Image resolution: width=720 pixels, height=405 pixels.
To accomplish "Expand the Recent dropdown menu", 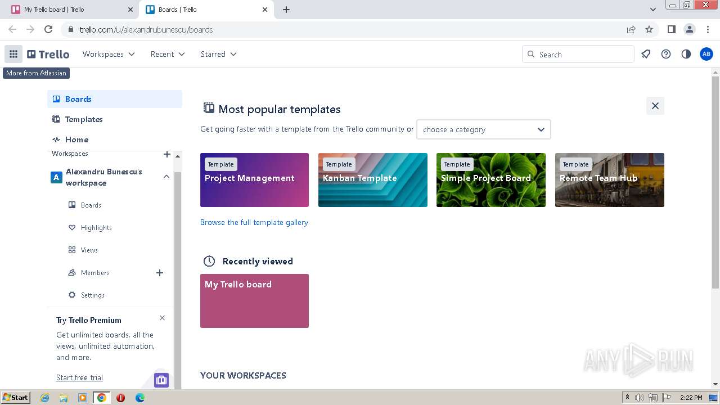I will (168, 54).
